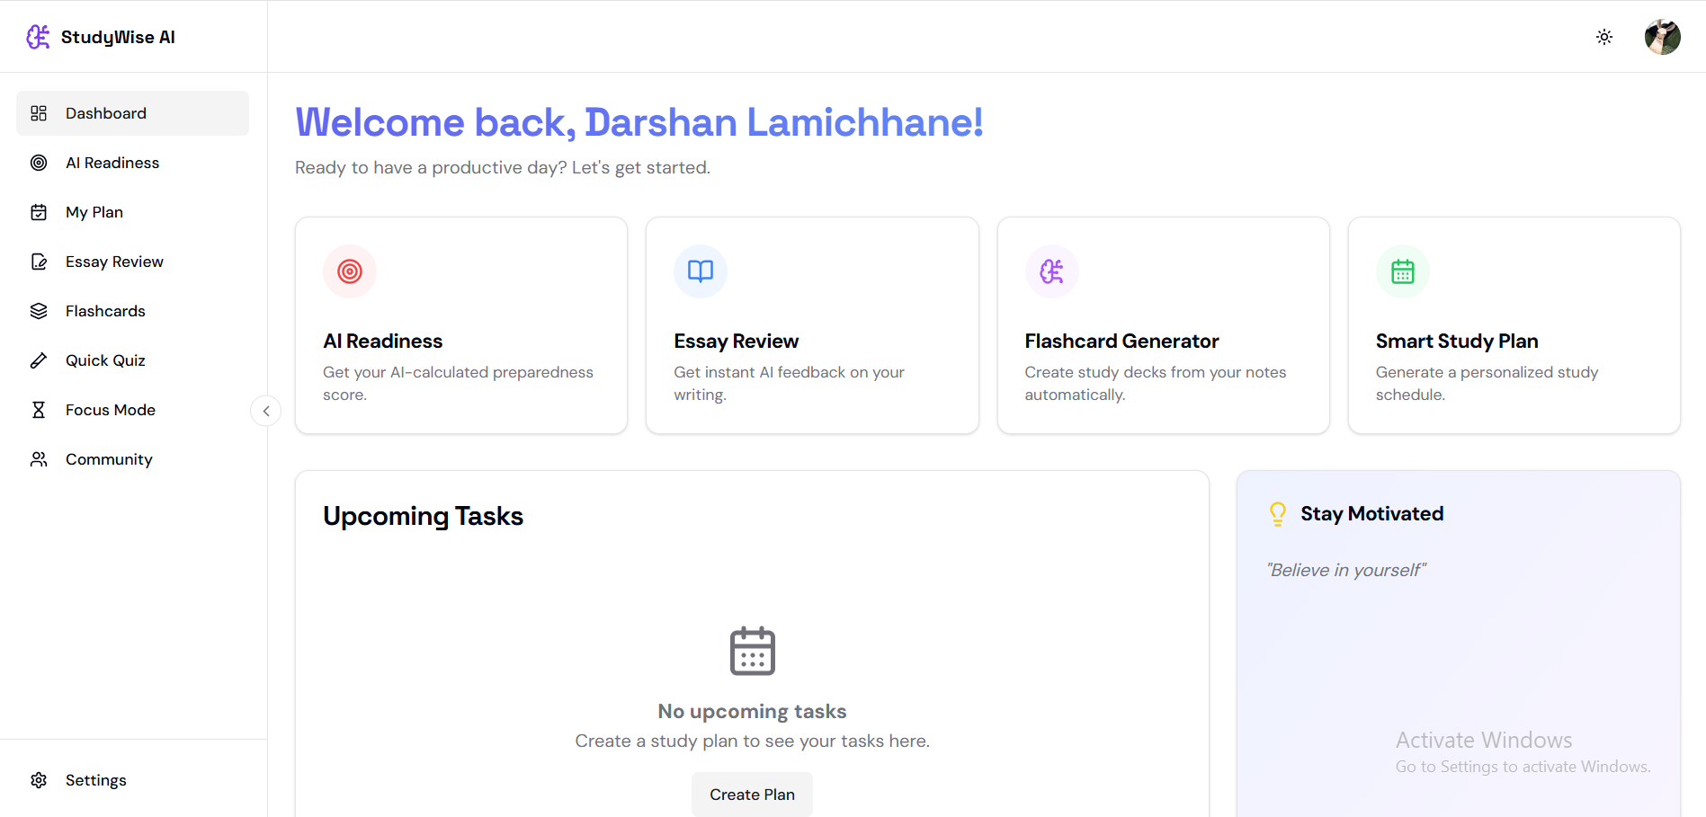Collapse the sidebar with the chevron button
The image size is (1706, 817).
(266, 411)
